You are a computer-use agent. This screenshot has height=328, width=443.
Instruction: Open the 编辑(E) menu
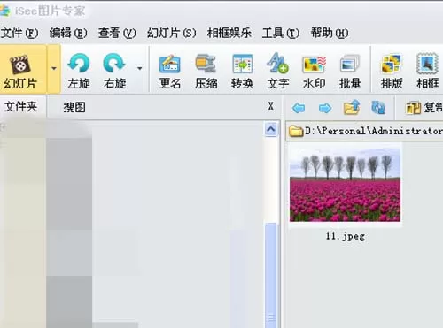(68, 33)
